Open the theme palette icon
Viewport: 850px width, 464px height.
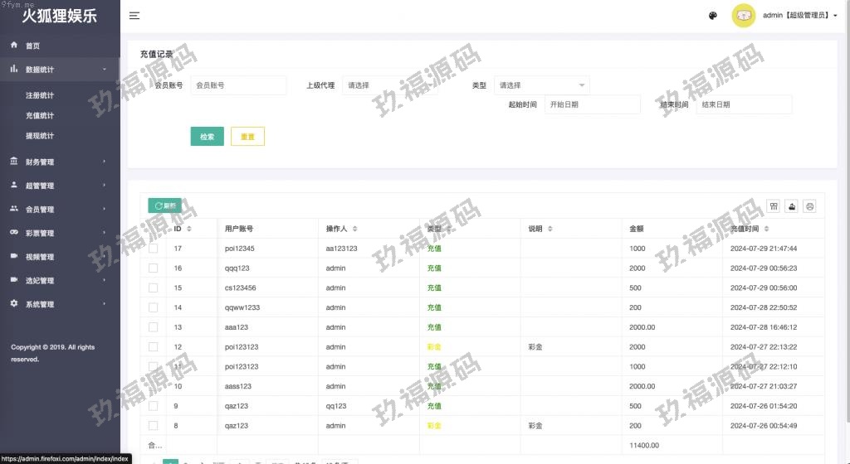pyautogui.click(x=712, y=16)
